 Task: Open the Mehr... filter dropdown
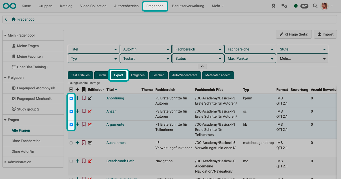[302, 58]
